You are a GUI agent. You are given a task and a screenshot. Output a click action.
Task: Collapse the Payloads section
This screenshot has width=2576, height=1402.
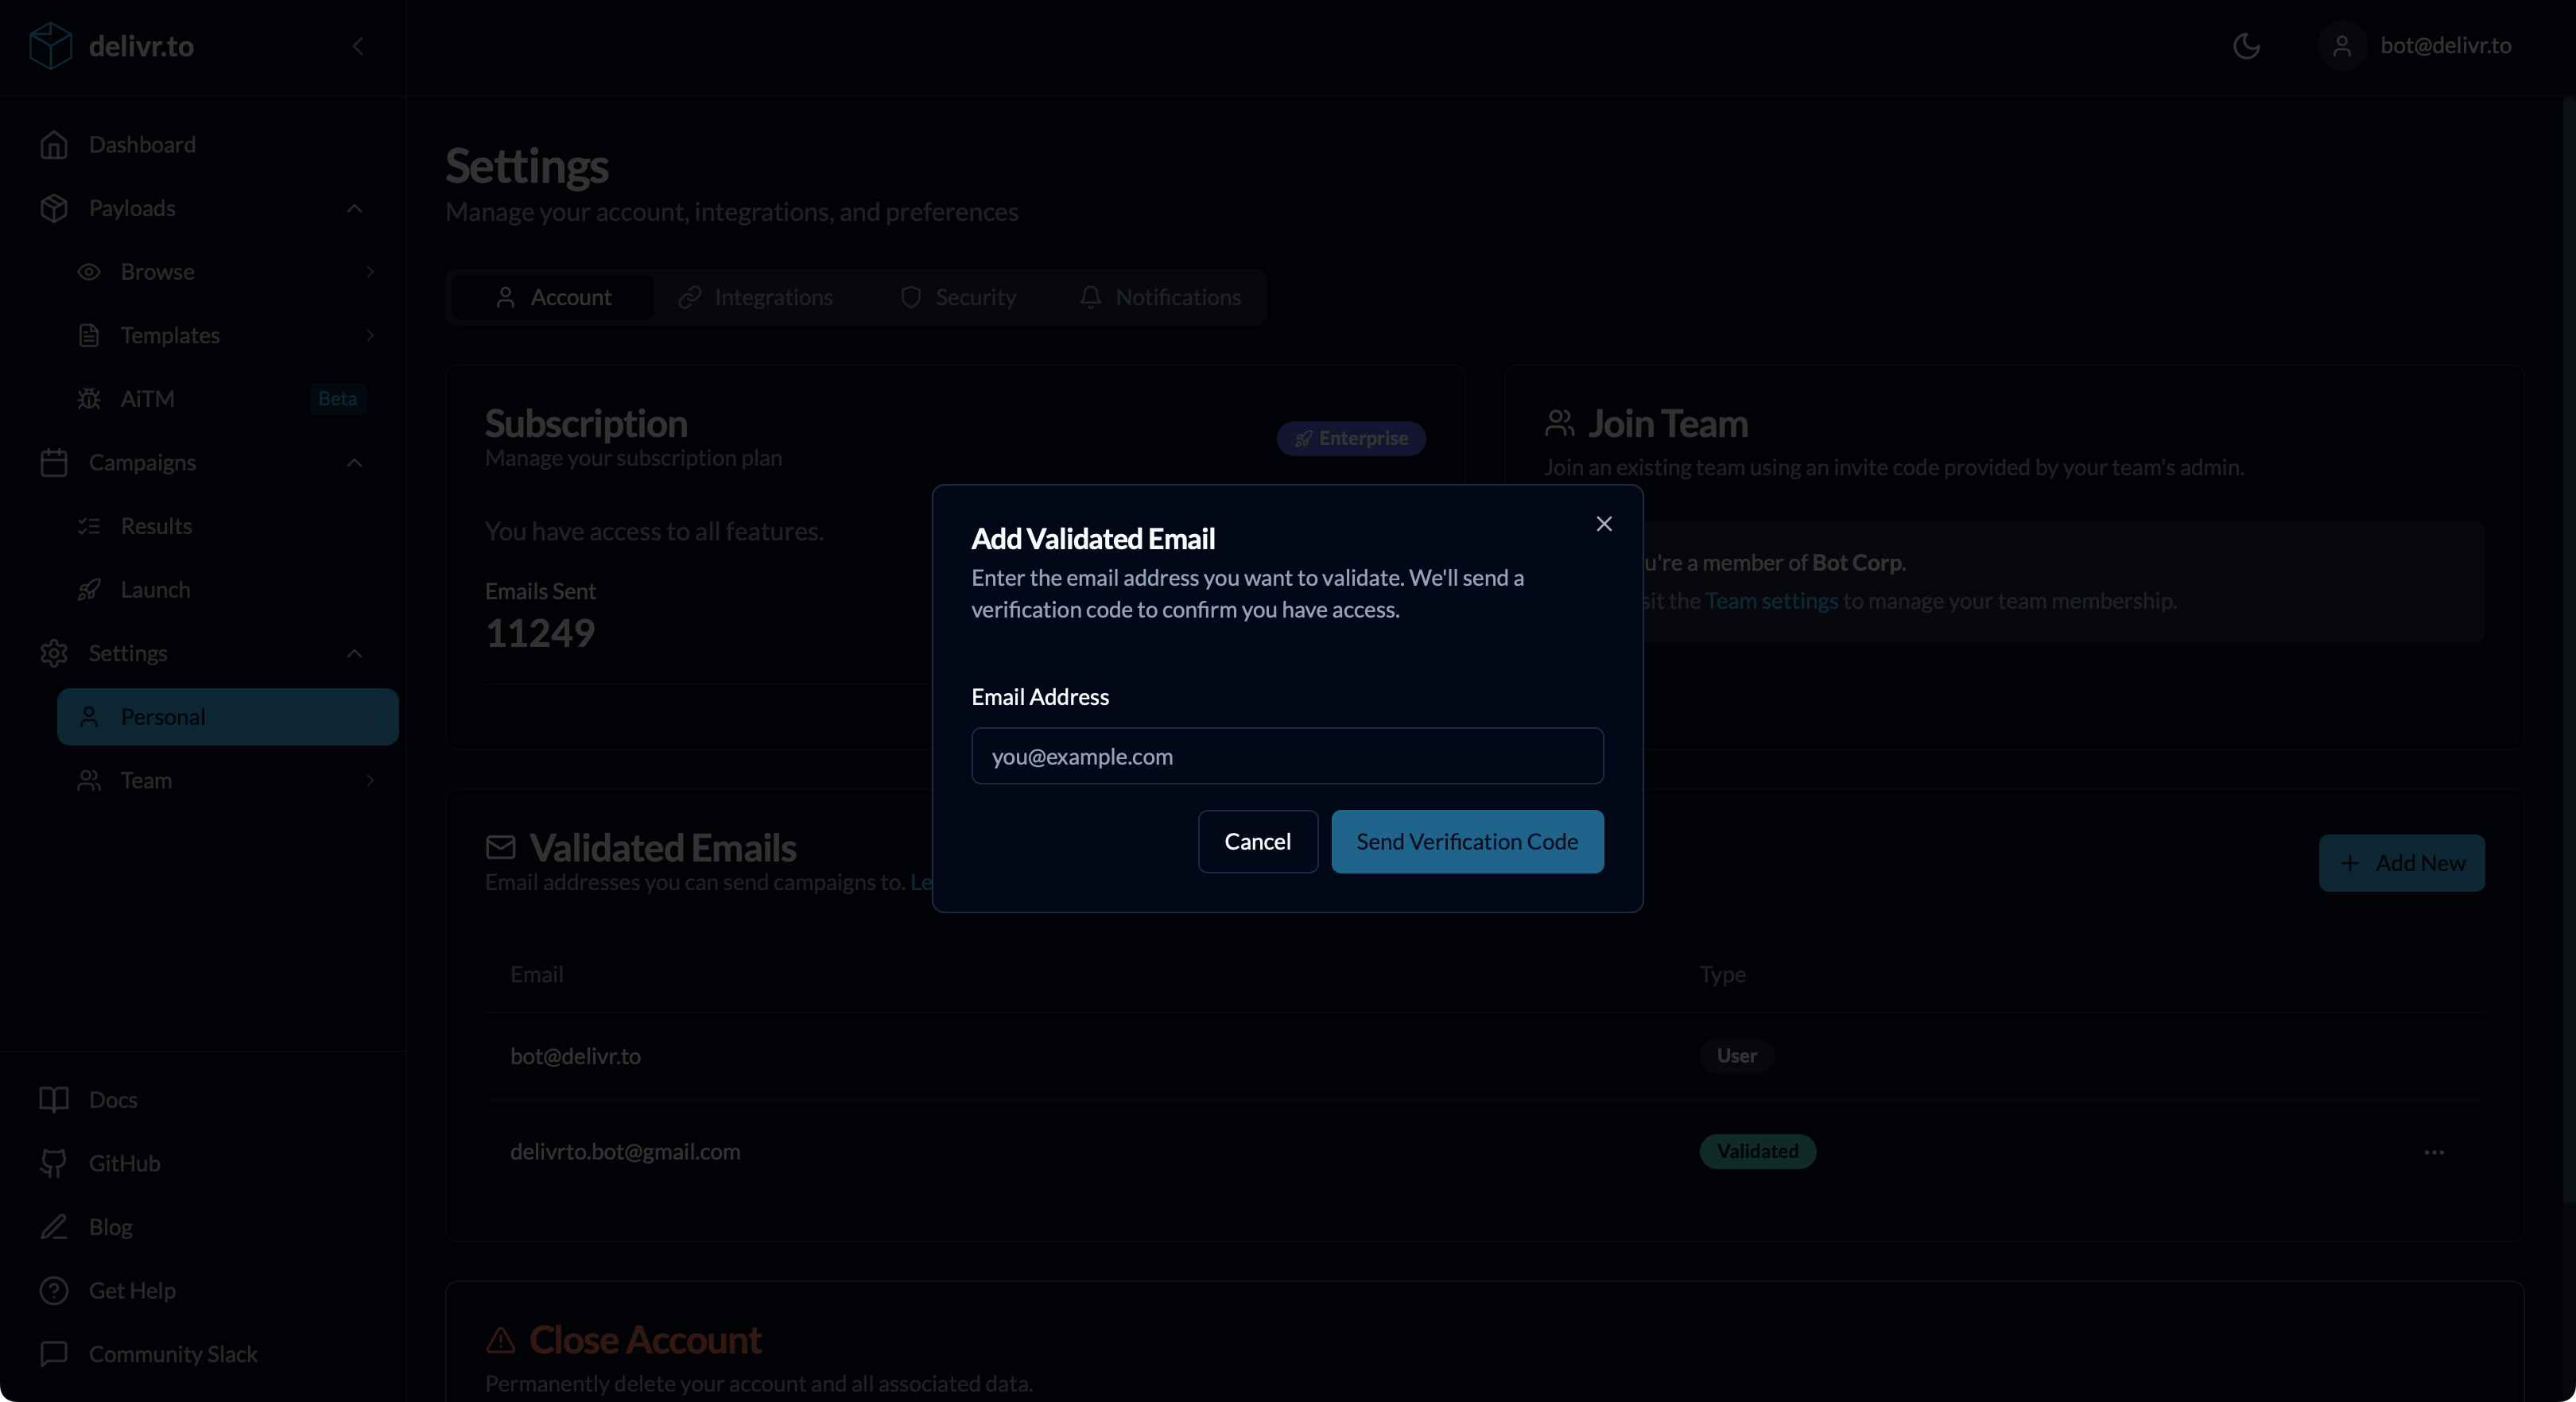(x=353, y=208)
